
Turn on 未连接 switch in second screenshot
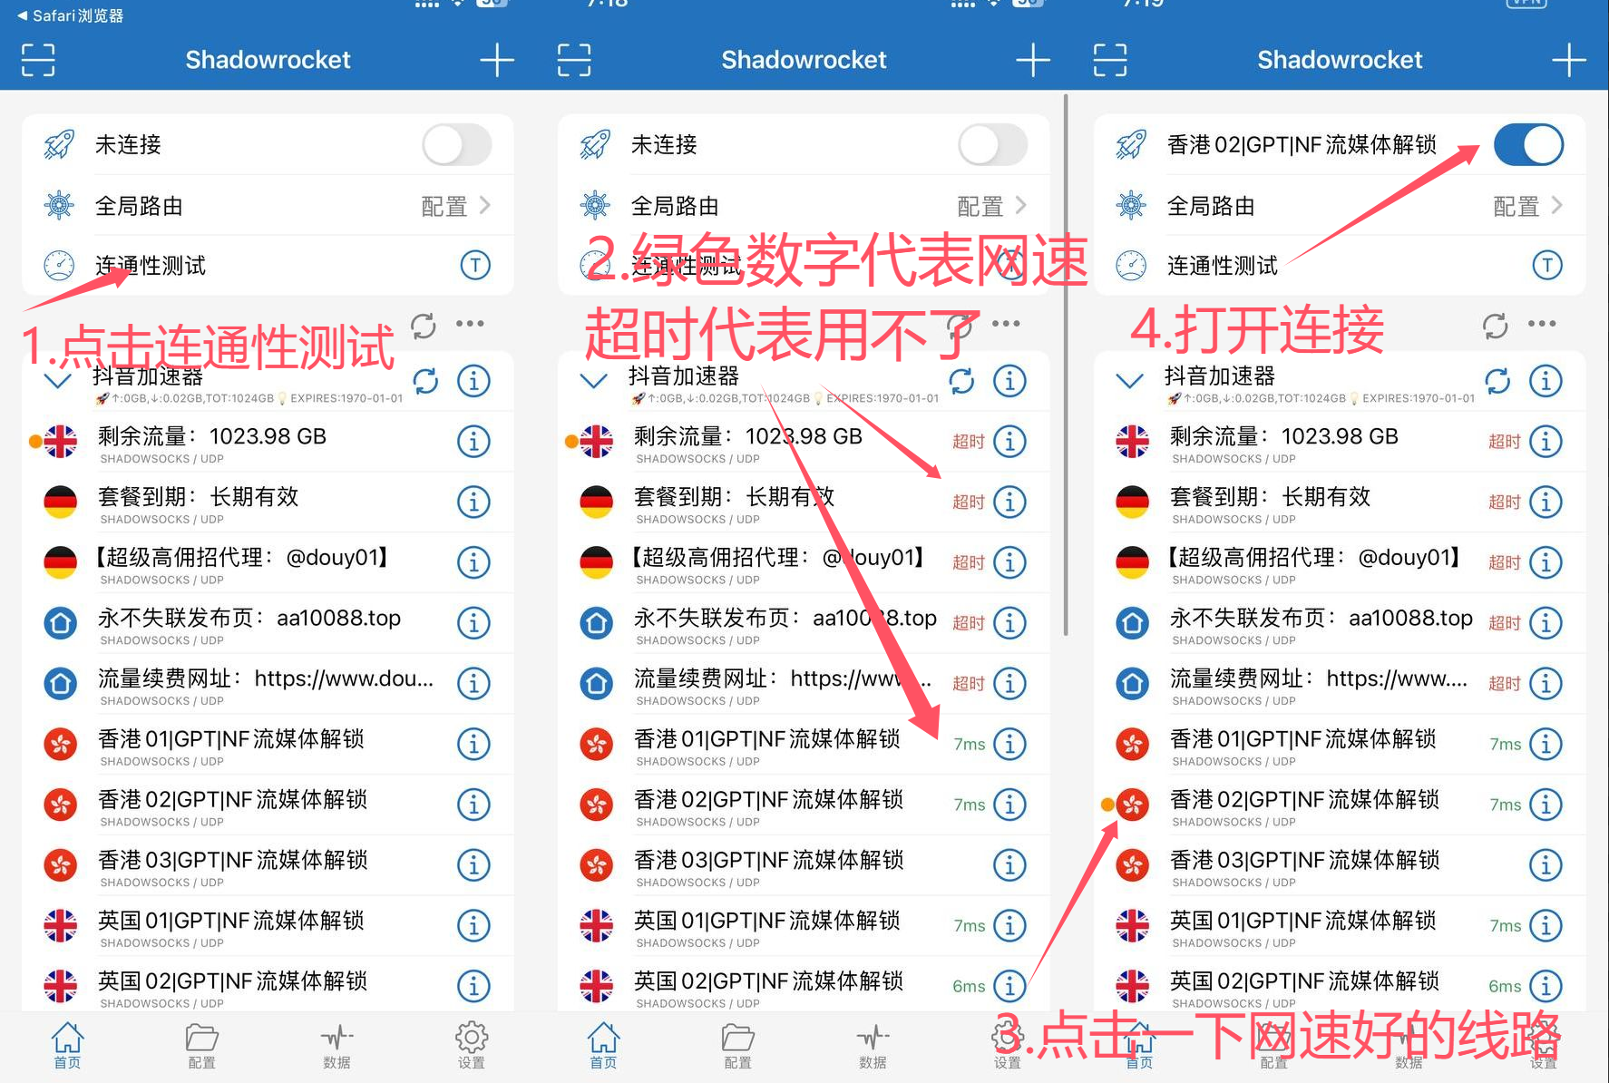pos(993,145)
